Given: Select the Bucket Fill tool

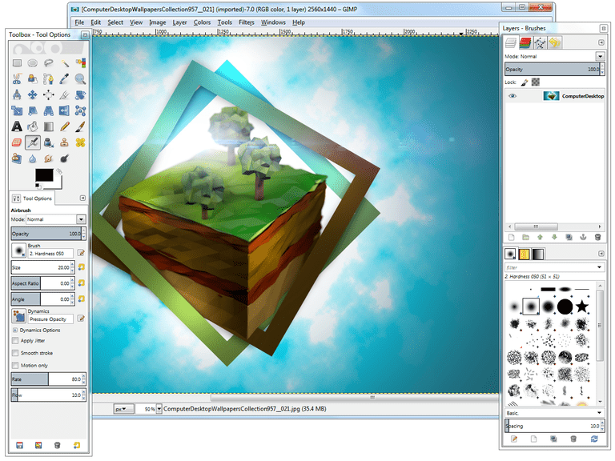Looking at the screenshot, I should tap(33, 126).
